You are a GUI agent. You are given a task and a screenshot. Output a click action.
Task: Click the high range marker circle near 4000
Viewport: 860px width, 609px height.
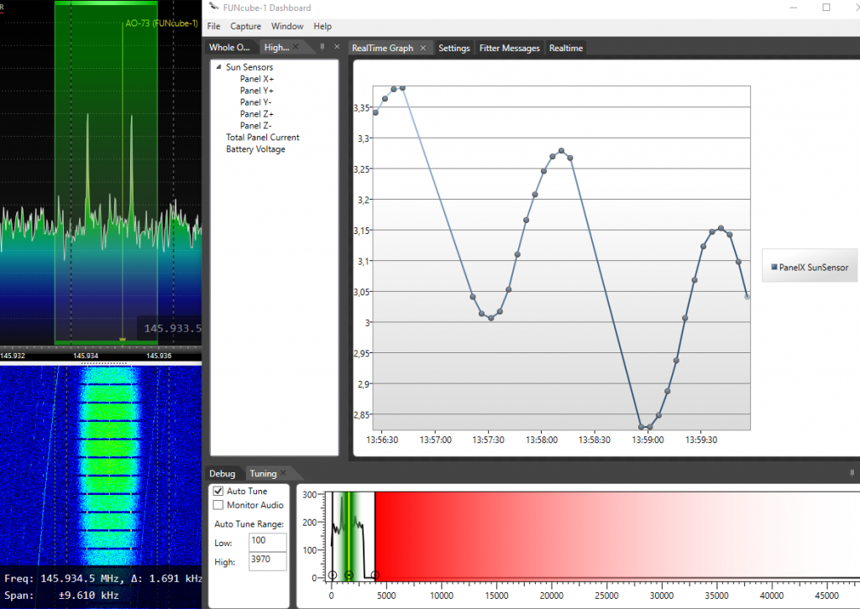tap(375, 575)
